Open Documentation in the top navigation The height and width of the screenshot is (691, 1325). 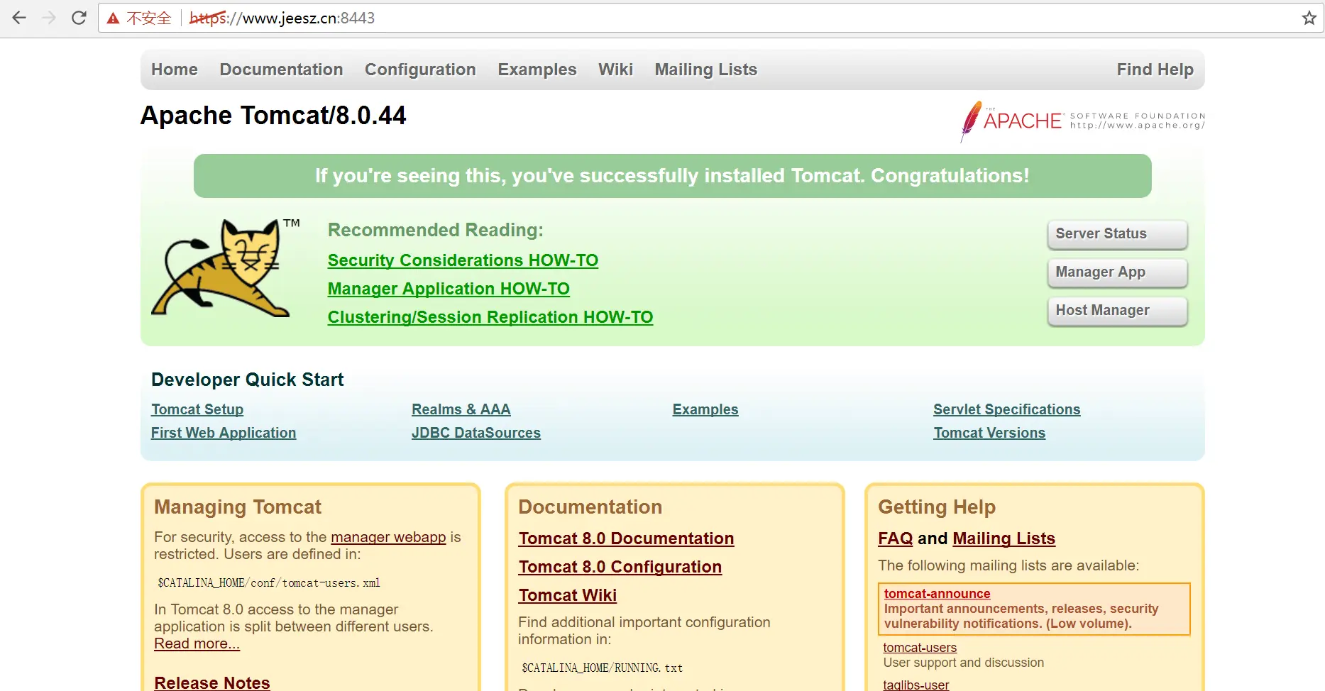(281, 70)
